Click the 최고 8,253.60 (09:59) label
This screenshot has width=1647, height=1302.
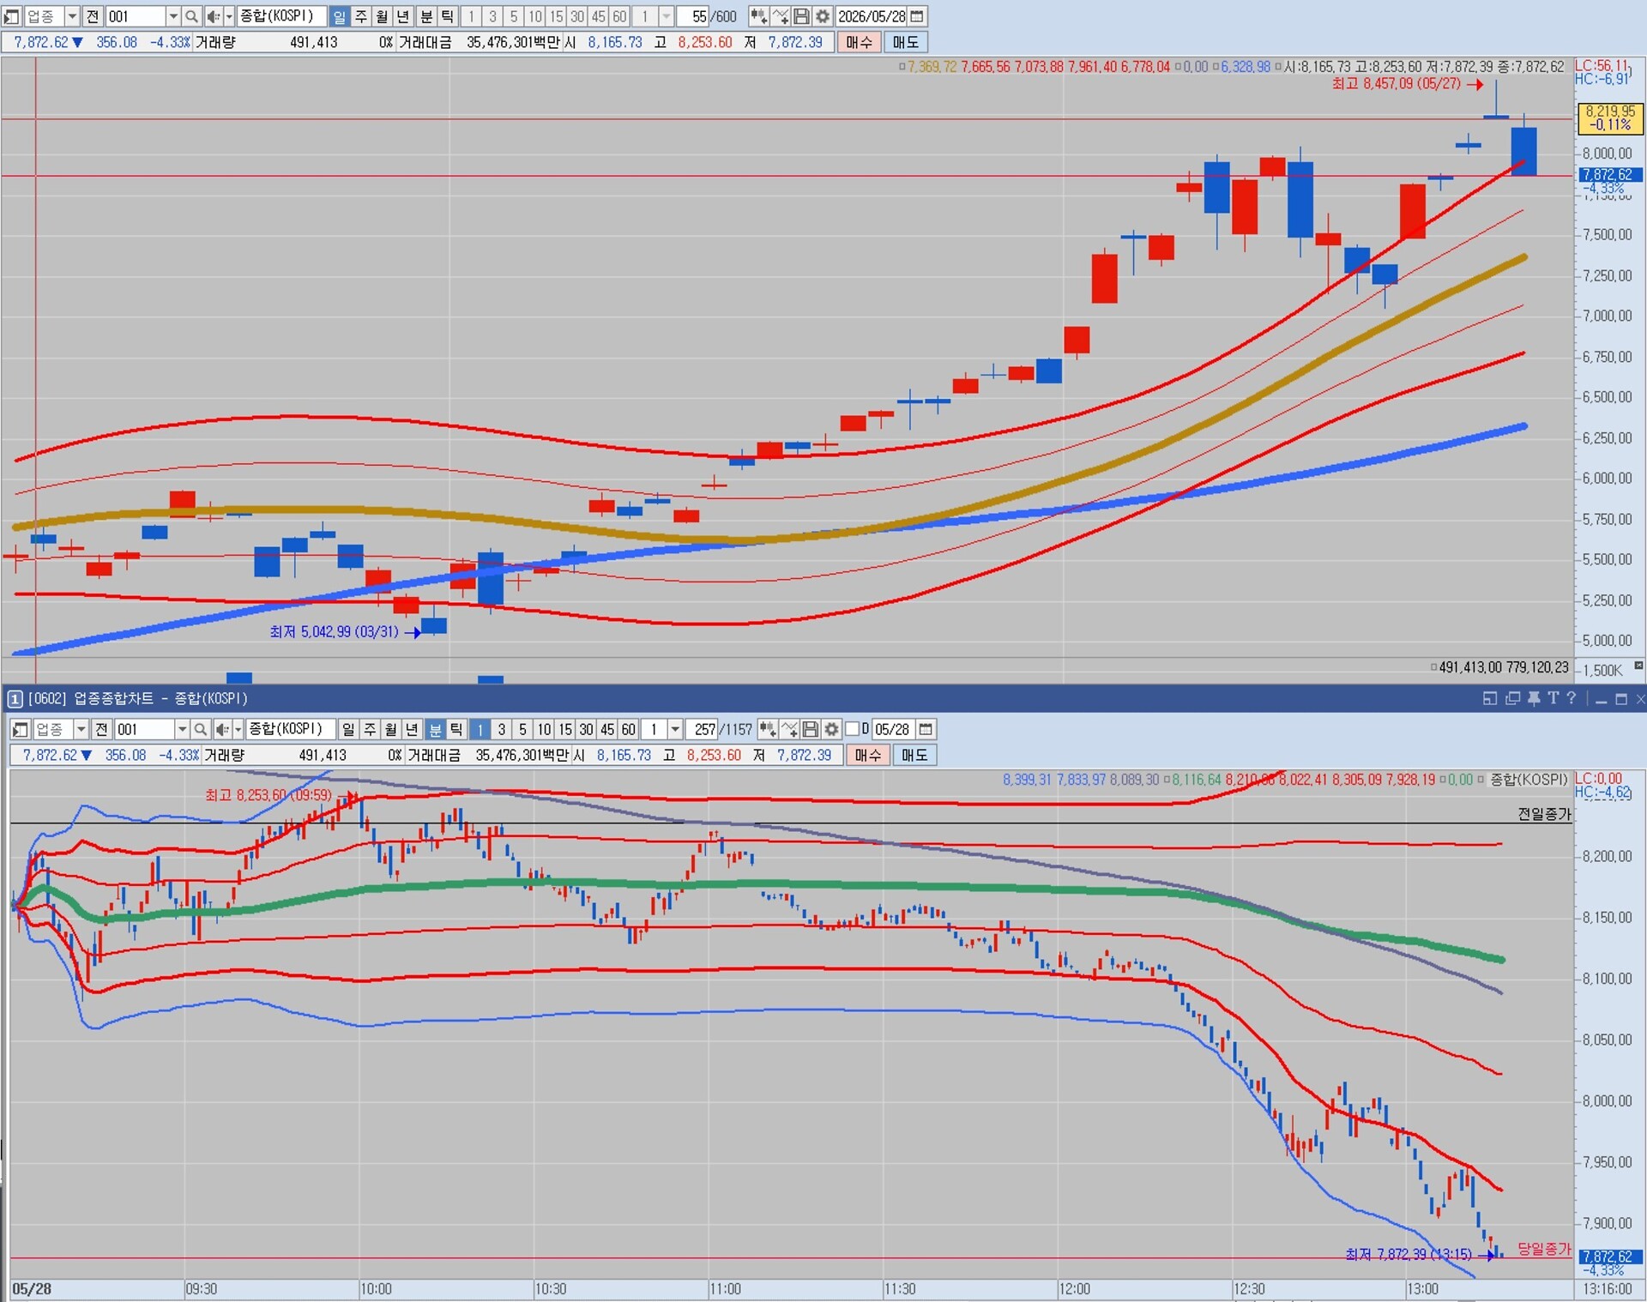pyautogui.click(x=268, y=795)
